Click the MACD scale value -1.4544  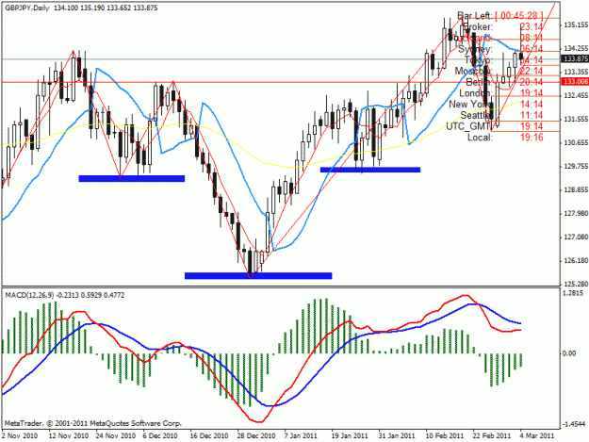tap(574, 424)
